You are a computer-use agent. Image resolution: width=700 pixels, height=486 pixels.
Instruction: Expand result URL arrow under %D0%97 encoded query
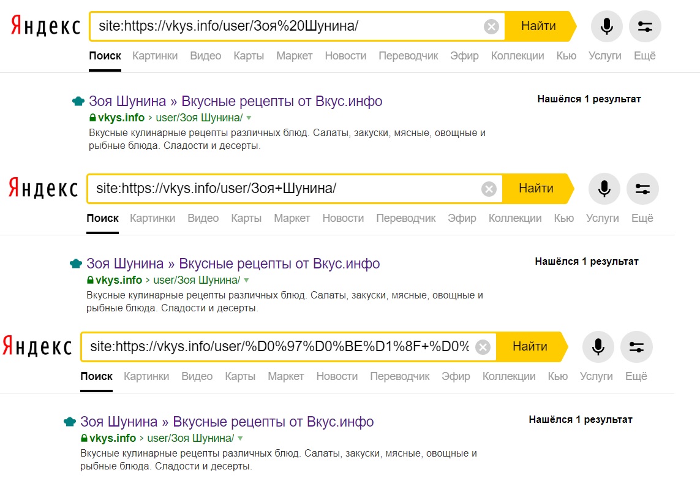[240, 438]
